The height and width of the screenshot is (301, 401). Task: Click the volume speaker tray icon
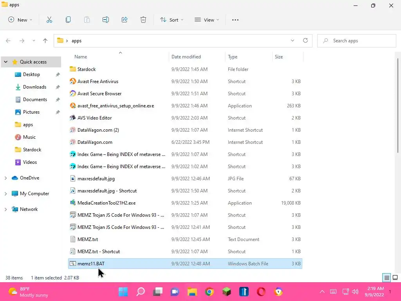point(355,292)
